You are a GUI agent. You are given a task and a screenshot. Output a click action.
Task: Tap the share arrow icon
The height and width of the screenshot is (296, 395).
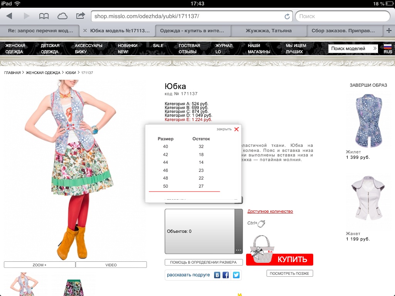pos(80,16)
